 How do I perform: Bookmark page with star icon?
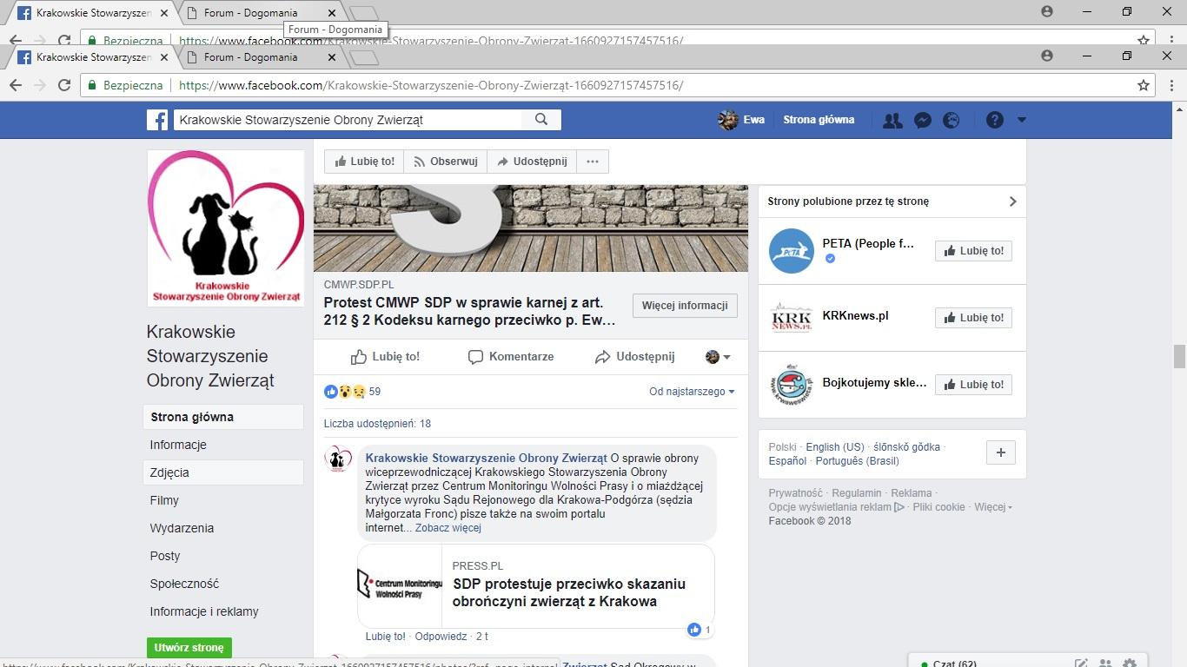pyautogui.click(x=1144, y=85)
